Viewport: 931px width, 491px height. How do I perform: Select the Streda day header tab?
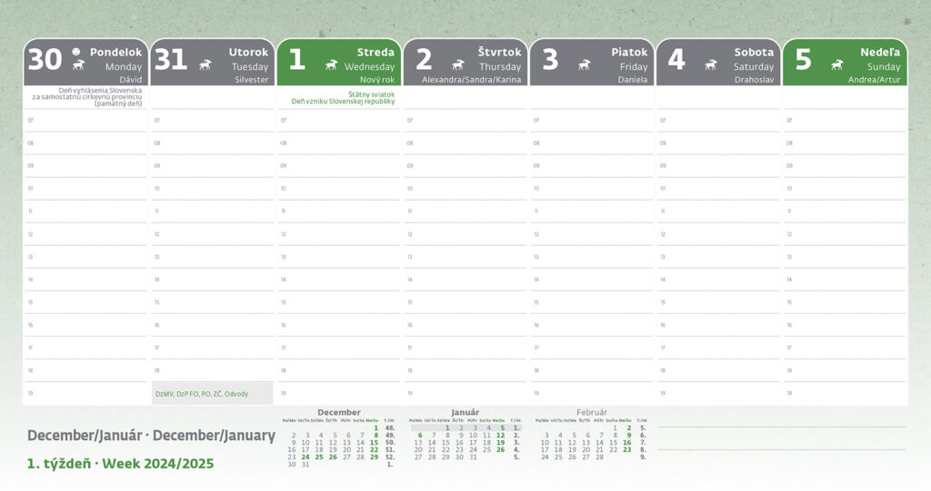(x=338, y=62)
